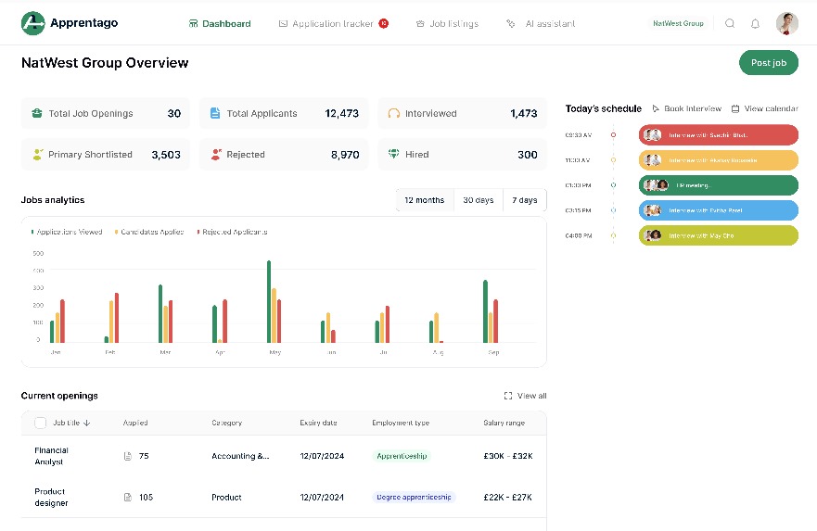
Task: Click the Post job button
Action: click(769, 62)
